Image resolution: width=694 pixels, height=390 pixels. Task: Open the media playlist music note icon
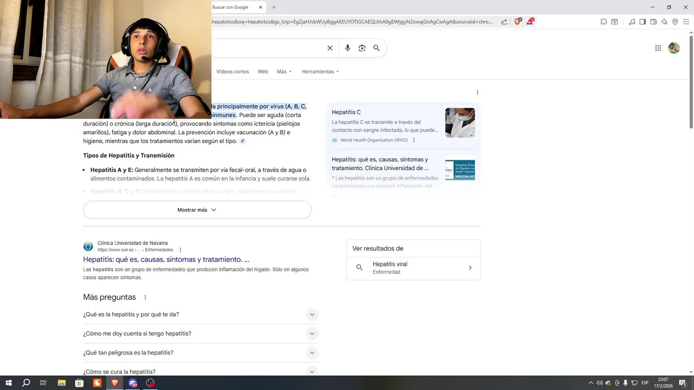[x=632, y=22]
